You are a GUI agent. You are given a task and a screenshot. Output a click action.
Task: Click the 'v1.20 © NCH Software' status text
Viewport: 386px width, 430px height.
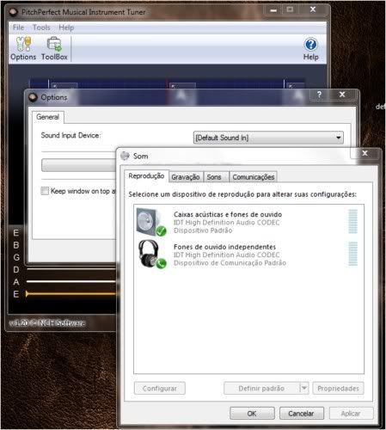pos(47,323)
